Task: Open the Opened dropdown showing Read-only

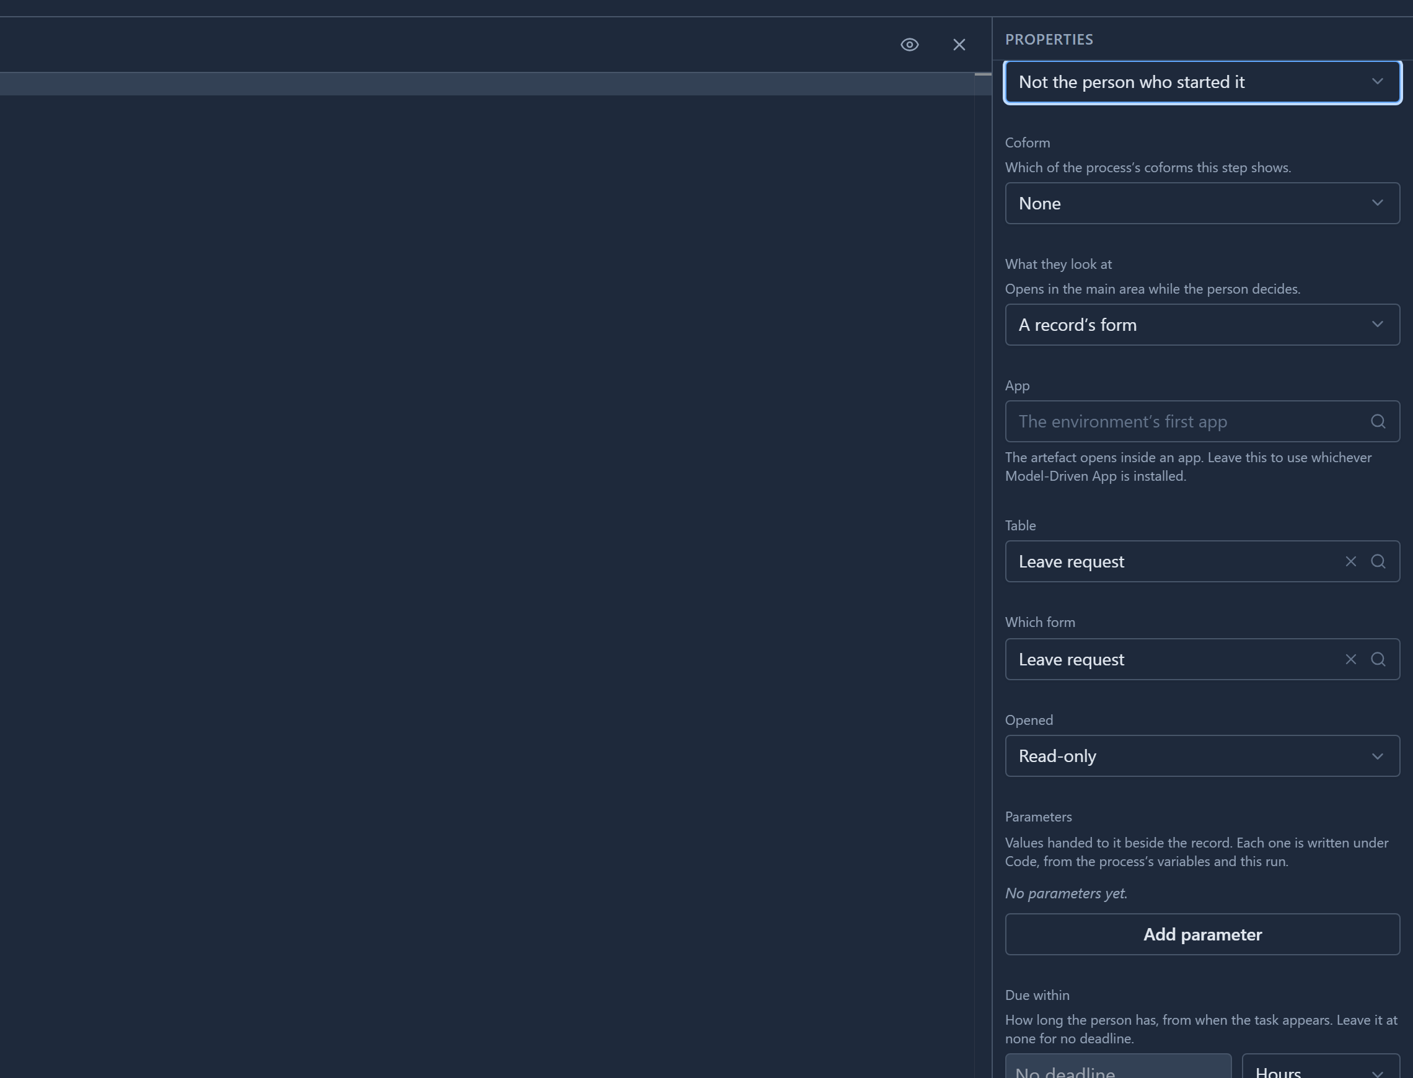Action: point(1202,756)
